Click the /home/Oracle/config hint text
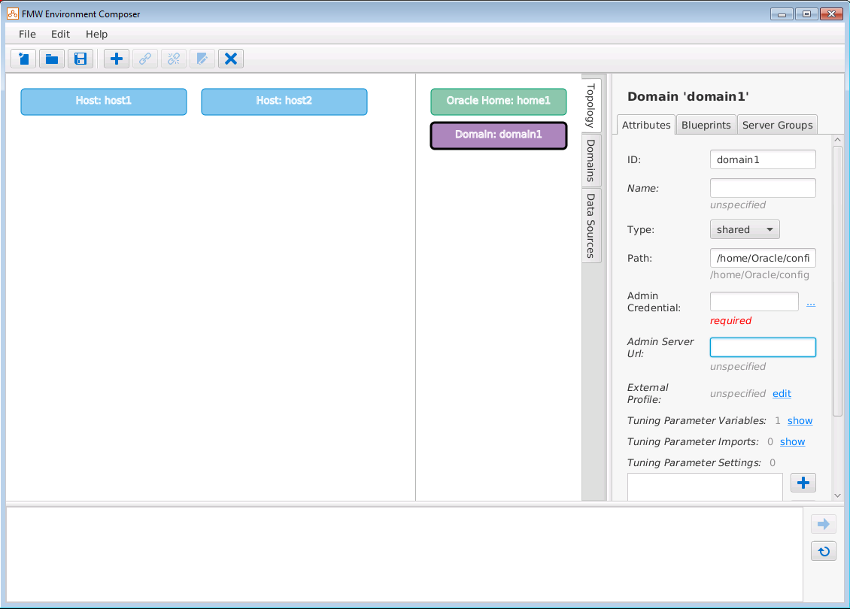The width and height of the screenshot is (850, 609). [760, 274]
